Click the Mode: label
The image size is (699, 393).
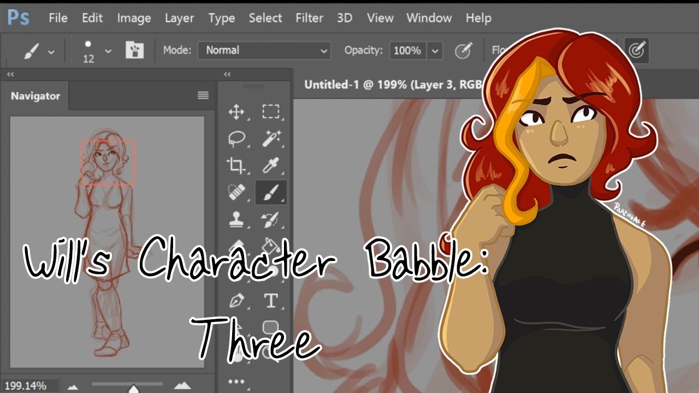click(177, 50)
